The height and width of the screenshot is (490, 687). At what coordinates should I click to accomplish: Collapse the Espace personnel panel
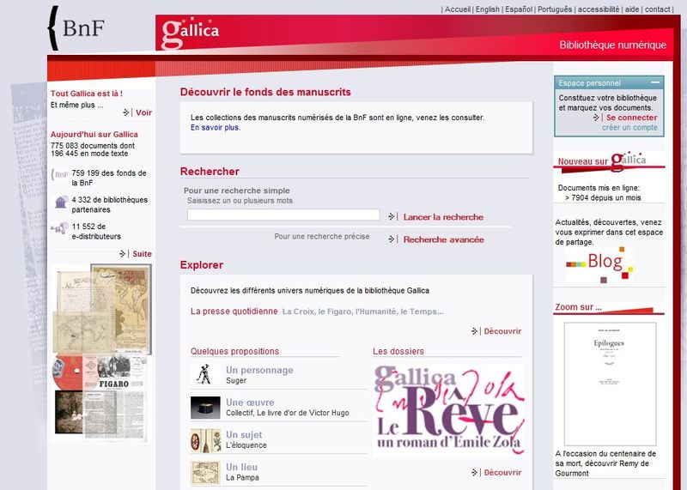click(655, 82)
